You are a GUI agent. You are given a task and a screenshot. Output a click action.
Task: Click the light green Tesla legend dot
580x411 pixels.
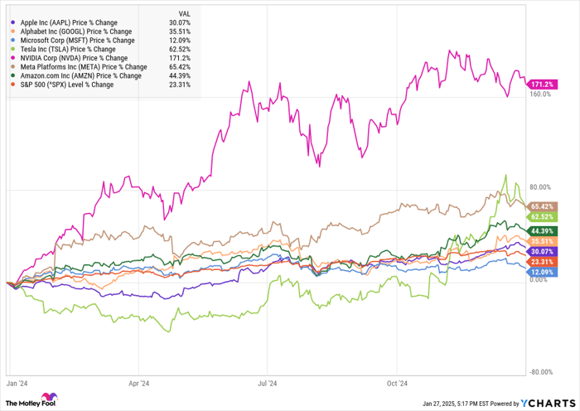click(12, 49)
